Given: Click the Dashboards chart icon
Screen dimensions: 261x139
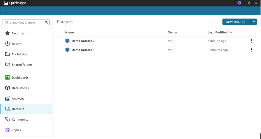Looking at the screenshot, I should [x=8, y=77].
